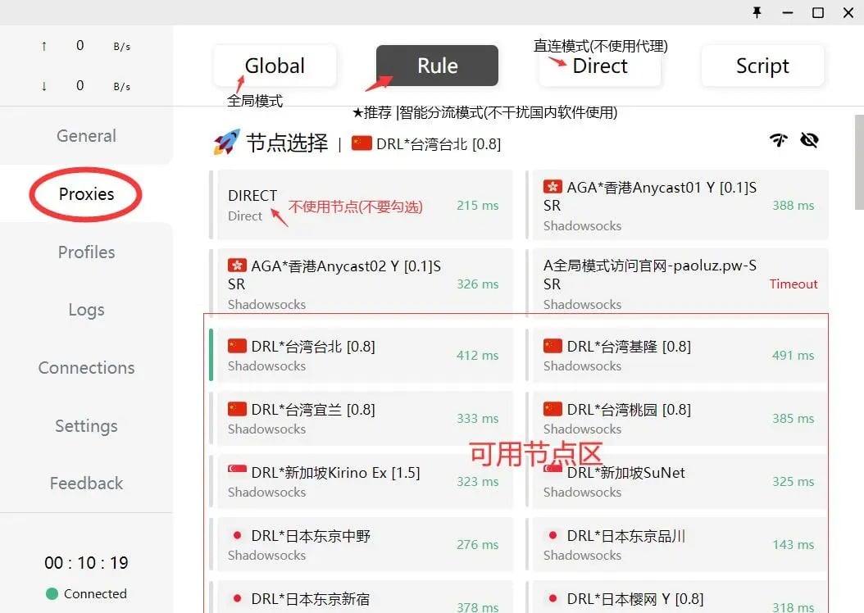Screen dimensions: 864x613
Task: Toggle the eye icon to show proxy details
Action: pos(810,140)
